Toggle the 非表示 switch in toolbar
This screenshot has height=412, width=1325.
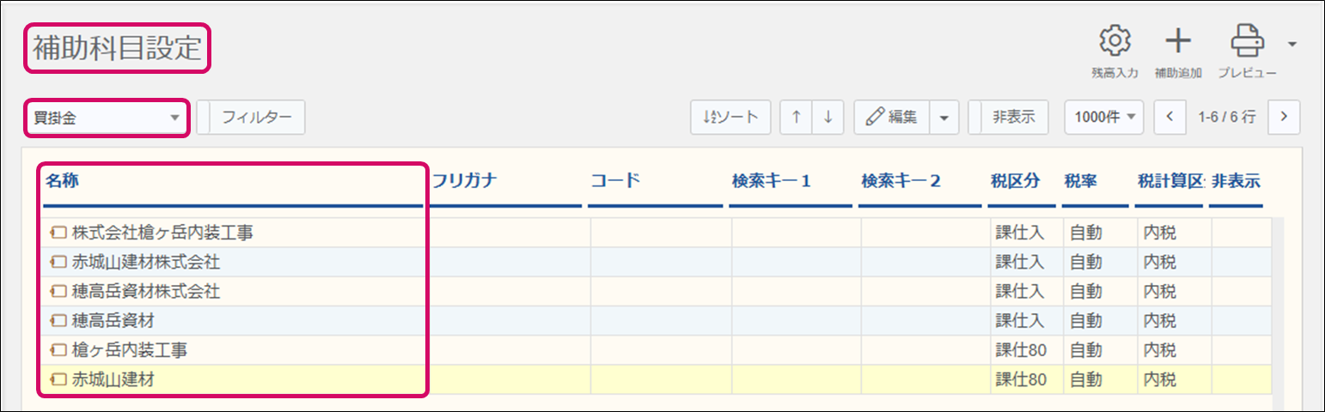(974, 118)
